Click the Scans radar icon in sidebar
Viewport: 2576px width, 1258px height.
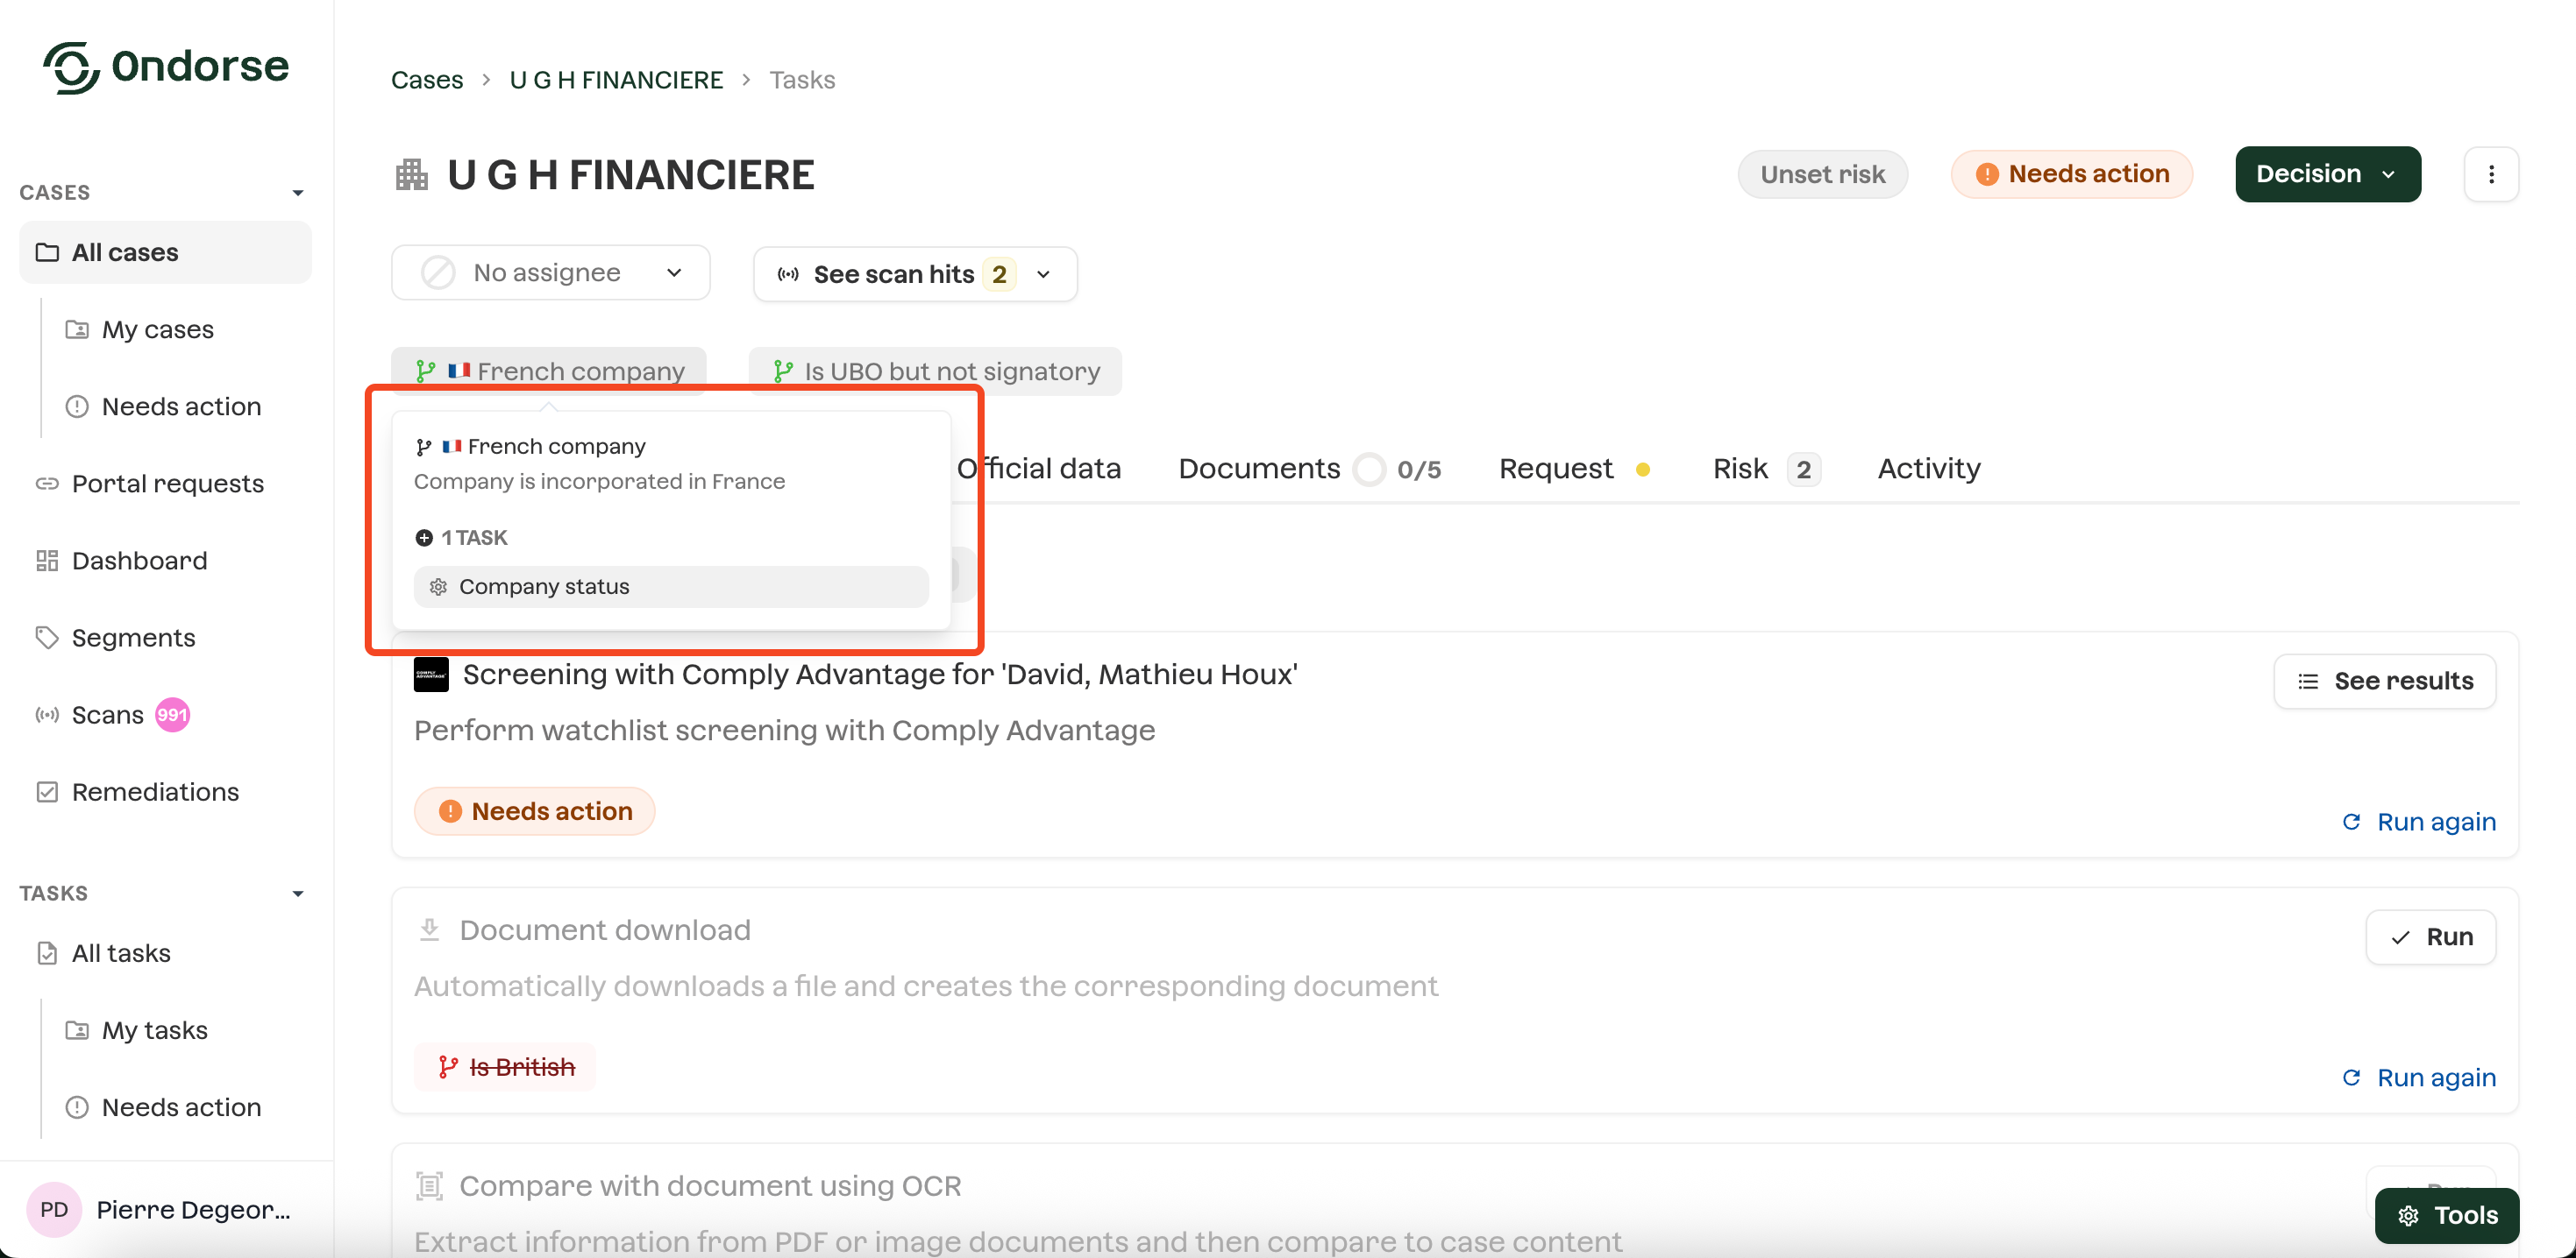coord(47,715)
